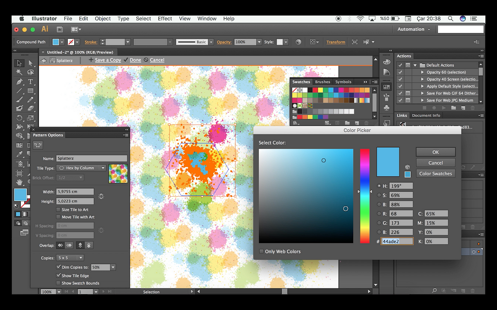Open Tile Type Hex by Column dropdown
The height and width of the screenshot is (310, 497).
pyautogui.click(x=81, y=168)
